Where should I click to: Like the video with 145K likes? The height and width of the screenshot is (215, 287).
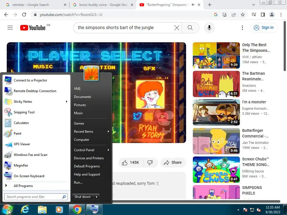[x=131, y=163]
